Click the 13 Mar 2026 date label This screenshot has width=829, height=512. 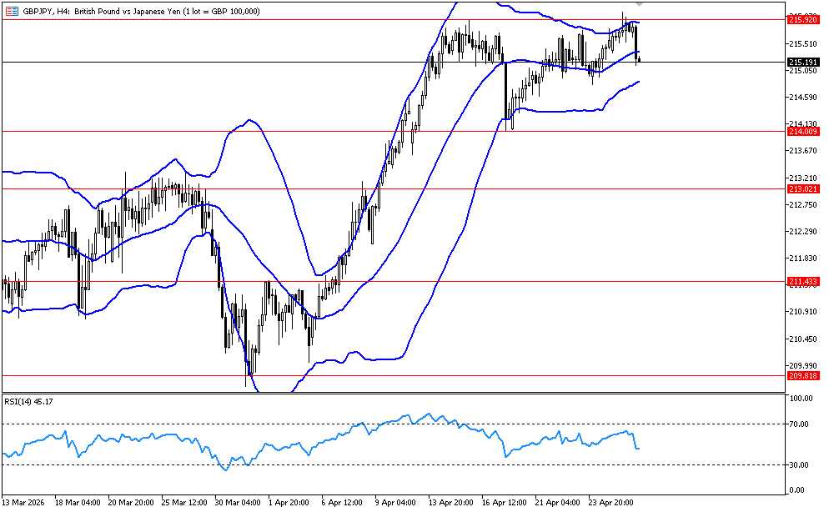[x=26, y=503]
